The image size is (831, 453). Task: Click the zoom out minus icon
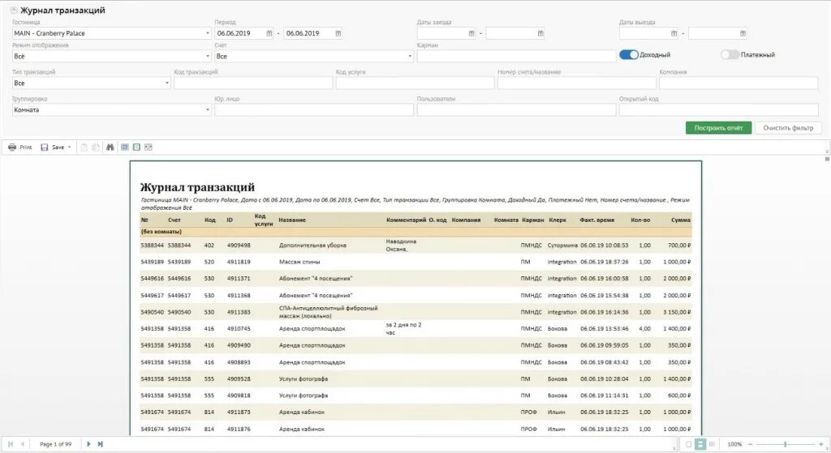point(750,444)
